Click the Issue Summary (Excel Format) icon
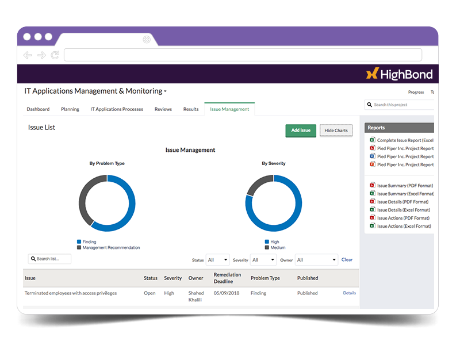460x345 pixels. click(x=372, y=193)
